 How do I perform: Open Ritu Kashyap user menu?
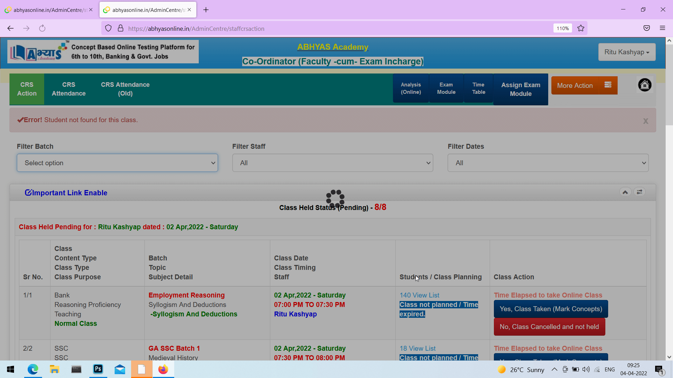click(626, 52)
